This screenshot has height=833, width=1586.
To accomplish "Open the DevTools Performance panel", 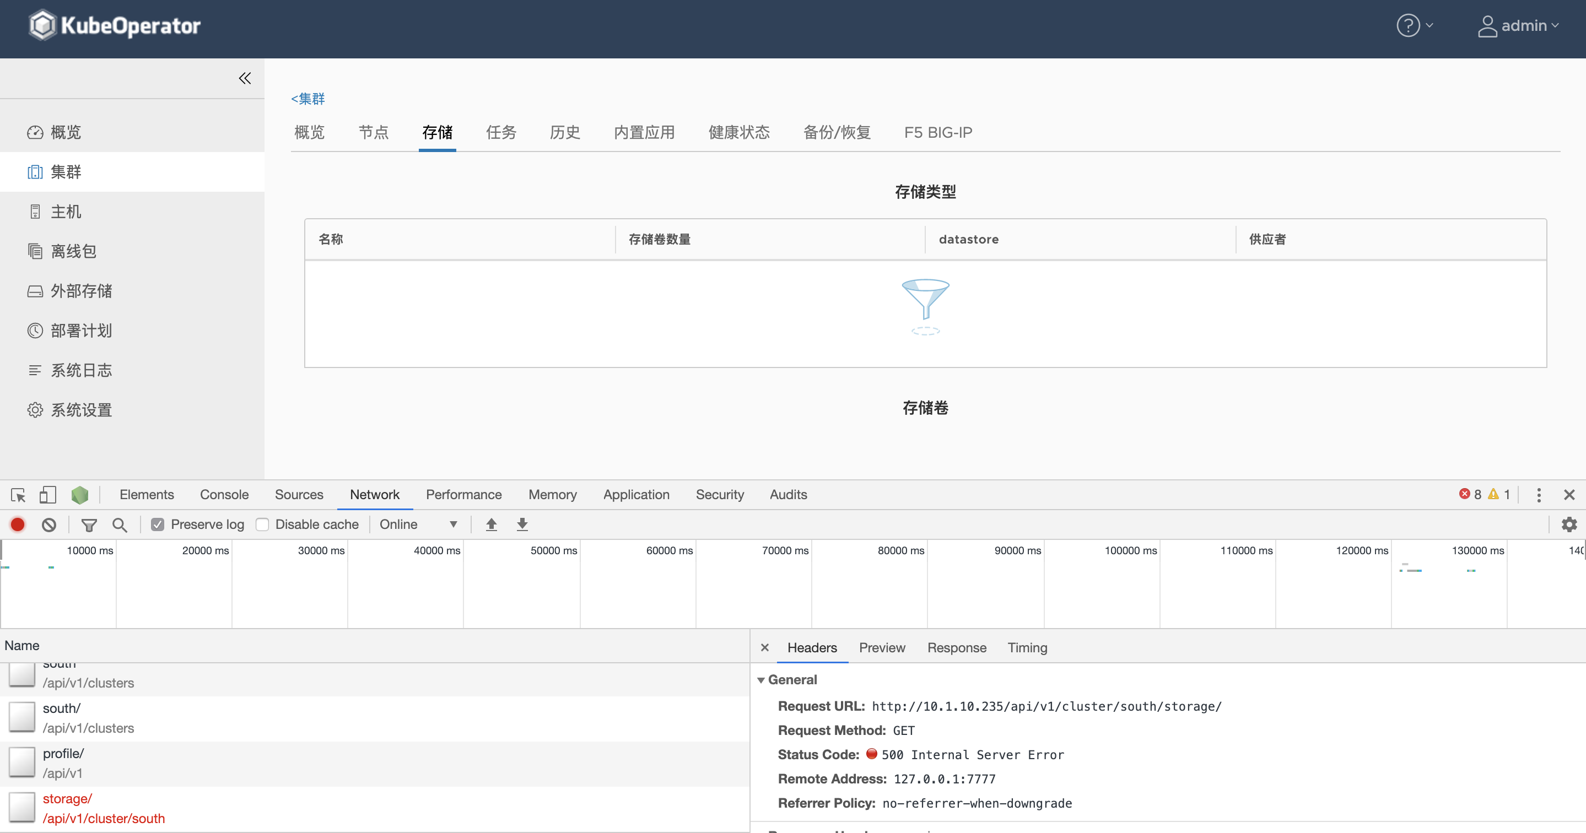I will coord(463,494).
